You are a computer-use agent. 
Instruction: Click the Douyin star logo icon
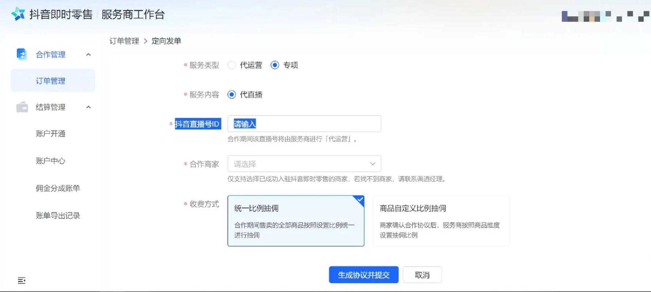(x=18, y=14)
